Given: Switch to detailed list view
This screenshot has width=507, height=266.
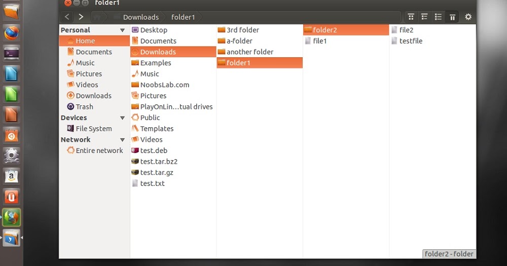Looking at the screenshot, I should (x=424, y=17).
